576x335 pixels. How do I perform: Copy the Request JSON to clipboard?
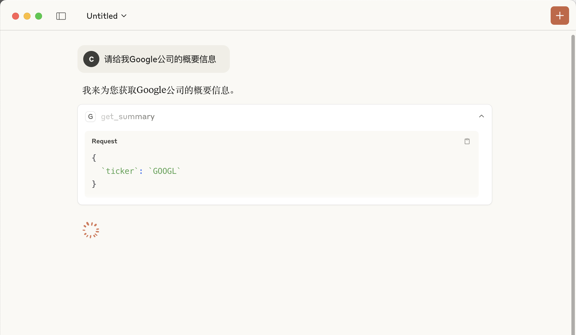pos(467,141)
